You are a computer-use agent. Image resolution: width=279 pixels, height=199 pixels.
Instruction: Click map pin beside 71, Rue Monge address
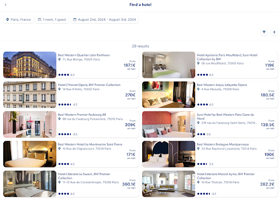(59, 59)
